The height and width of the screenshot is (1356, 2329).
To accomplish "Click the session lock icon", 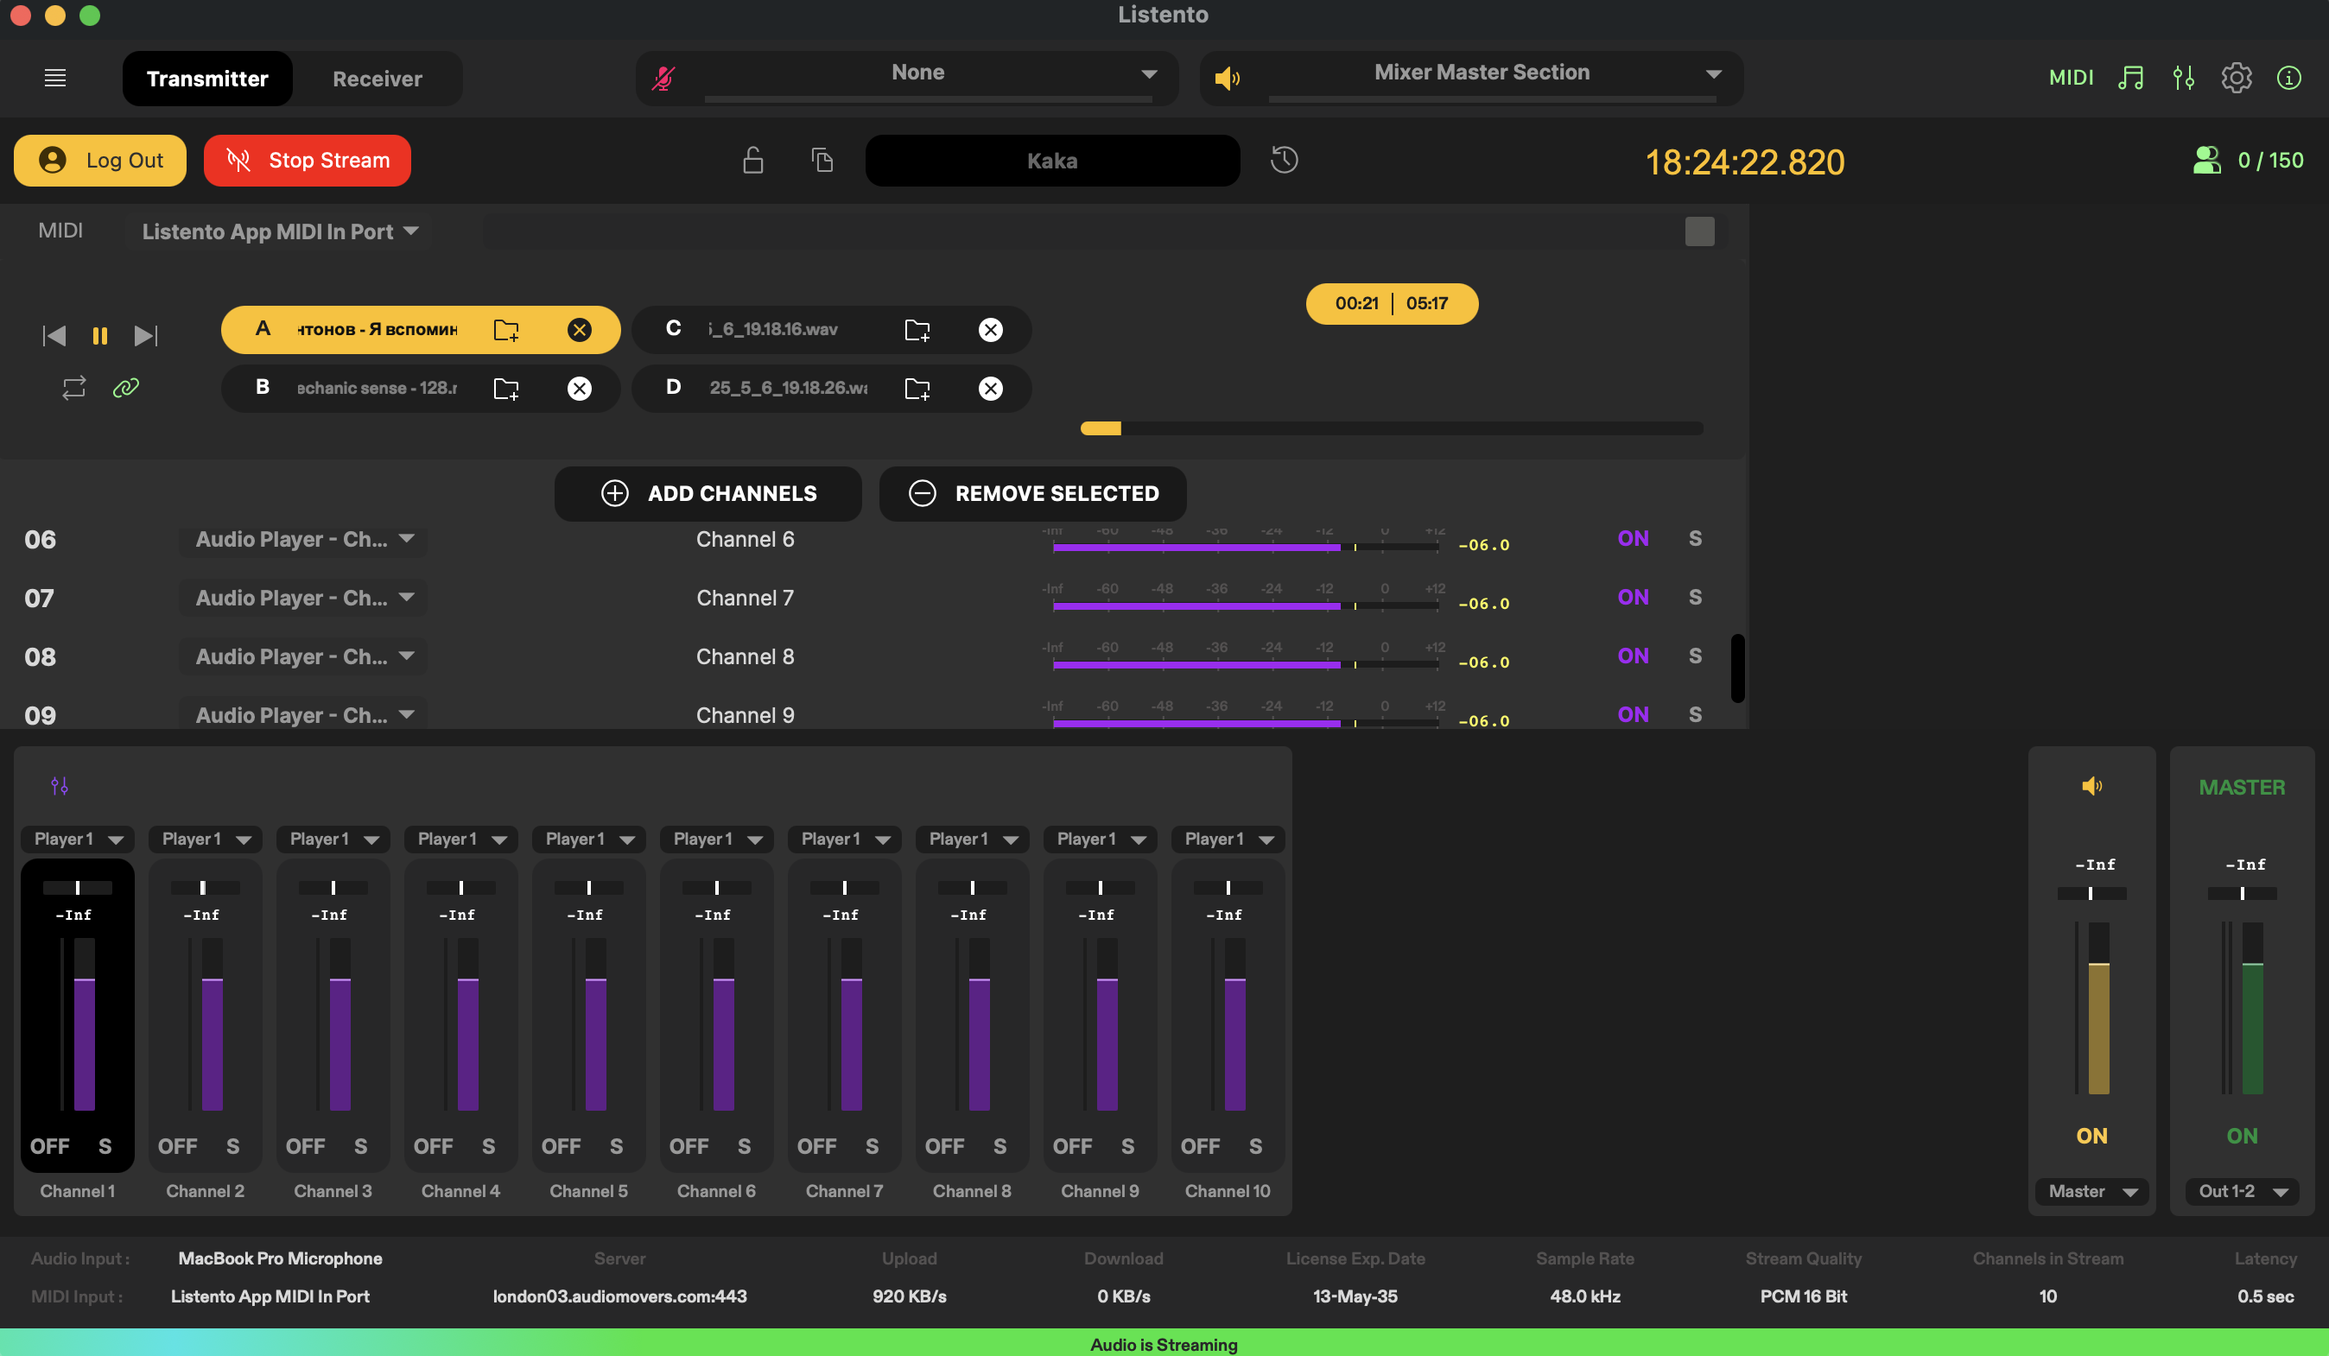I will [x=753, y=161].
